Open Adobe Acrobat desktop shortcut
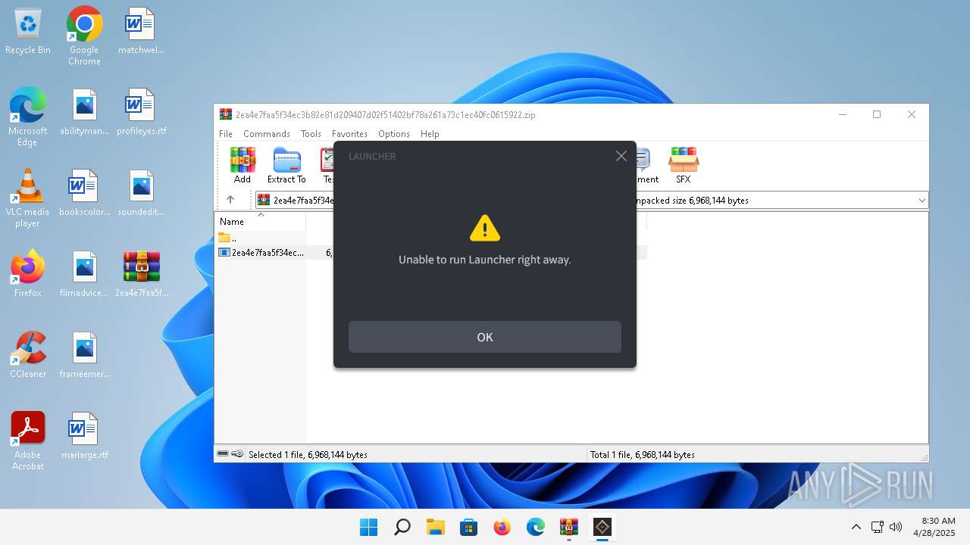 coord(28,441)
